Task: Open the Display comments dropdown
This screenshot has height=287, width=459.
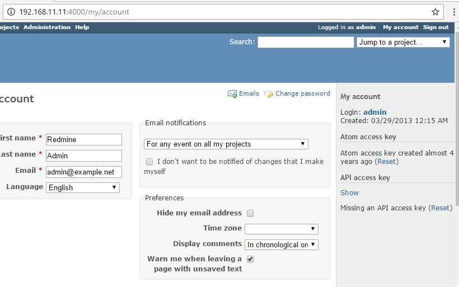Action: 282,244
